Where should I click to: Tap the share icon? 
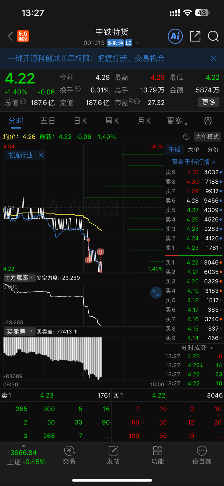pyautogui.click(x=195, y=36)
